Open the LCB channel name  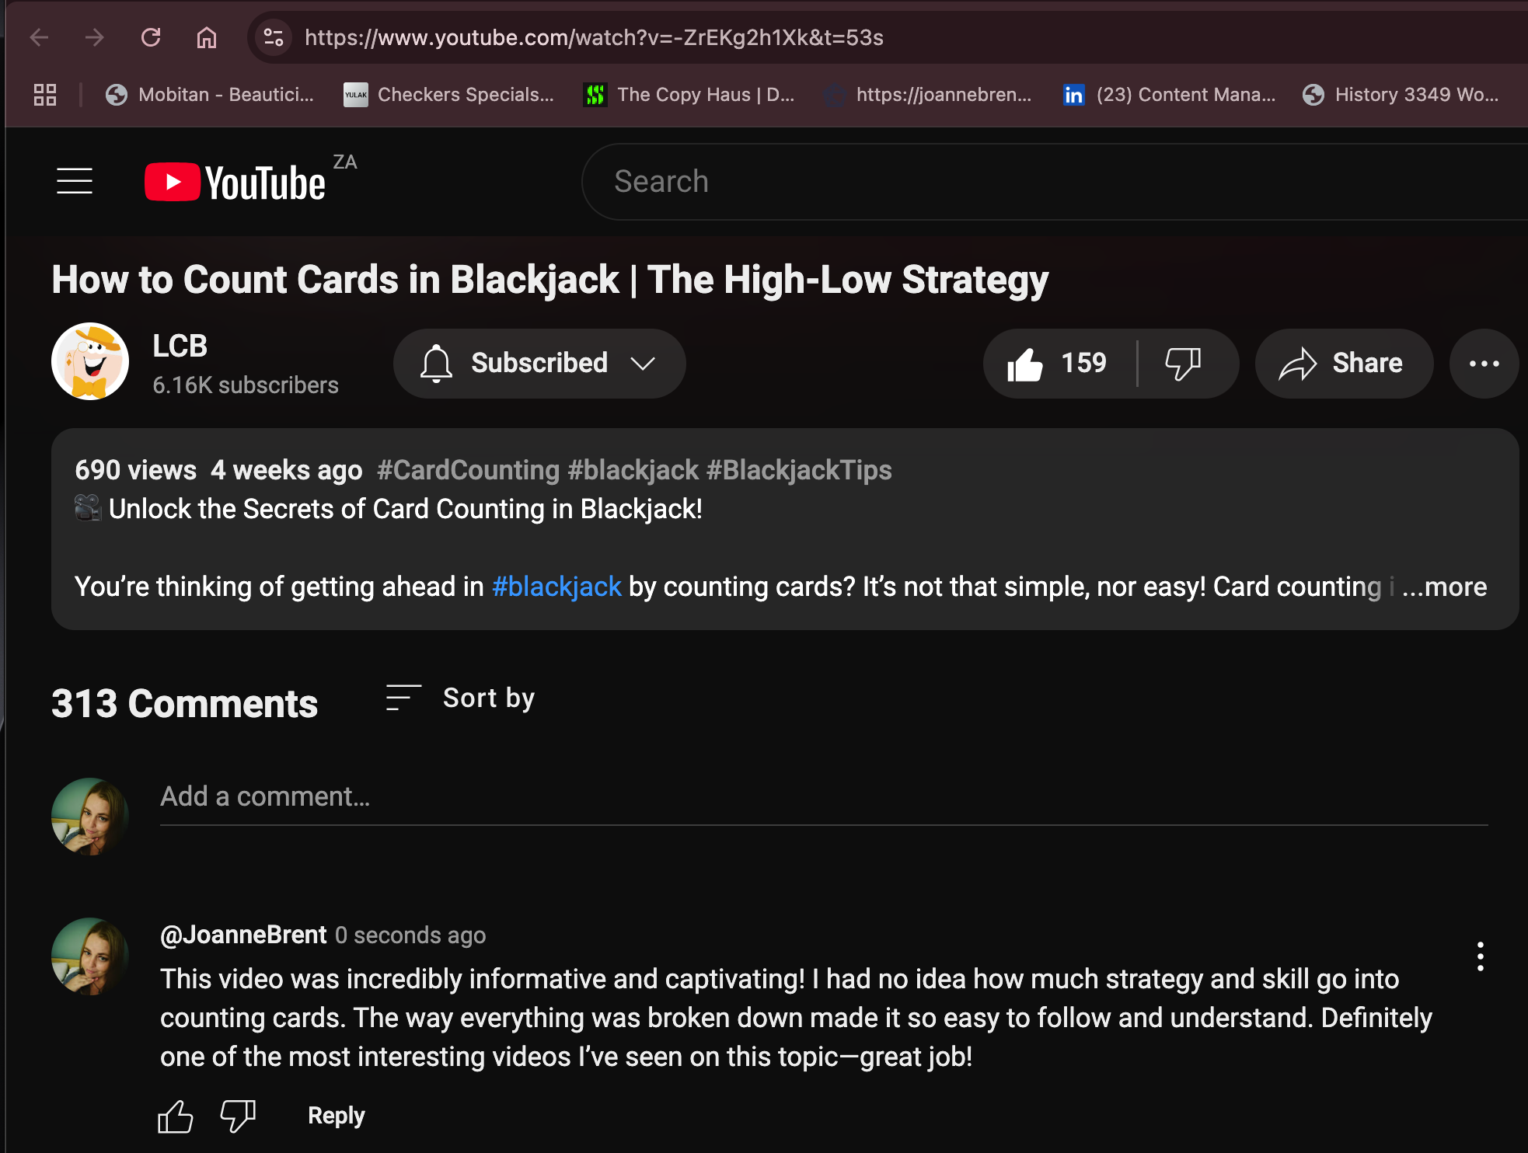[180, 346]
